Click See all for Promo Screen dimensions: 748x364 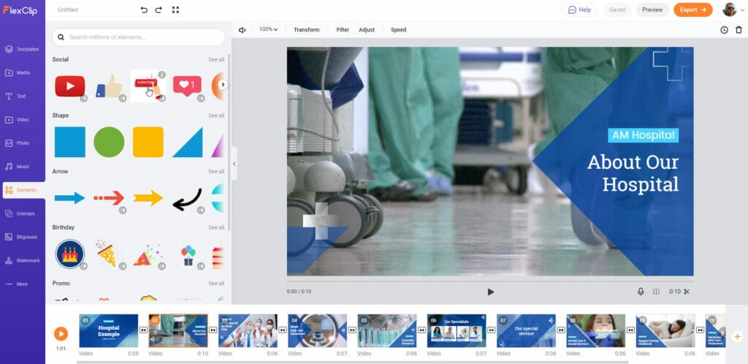click(x=216, y=284)
